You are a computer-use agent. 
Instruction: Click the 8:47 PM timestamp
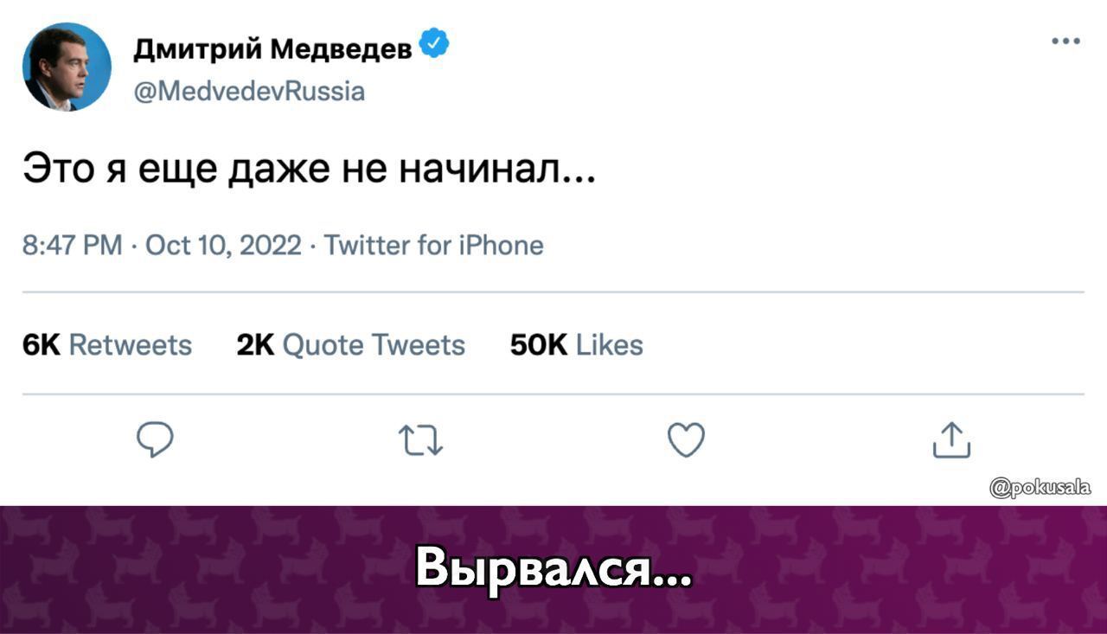pos(73,246)
